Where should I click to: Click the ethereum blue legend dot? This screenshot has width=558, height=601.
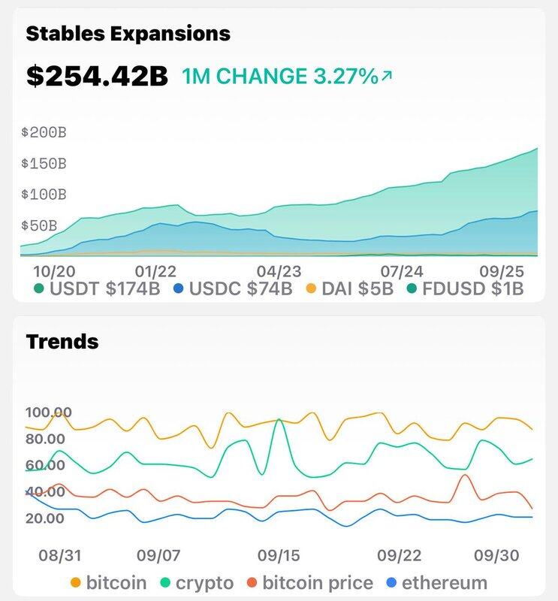[x=391, y=582]
